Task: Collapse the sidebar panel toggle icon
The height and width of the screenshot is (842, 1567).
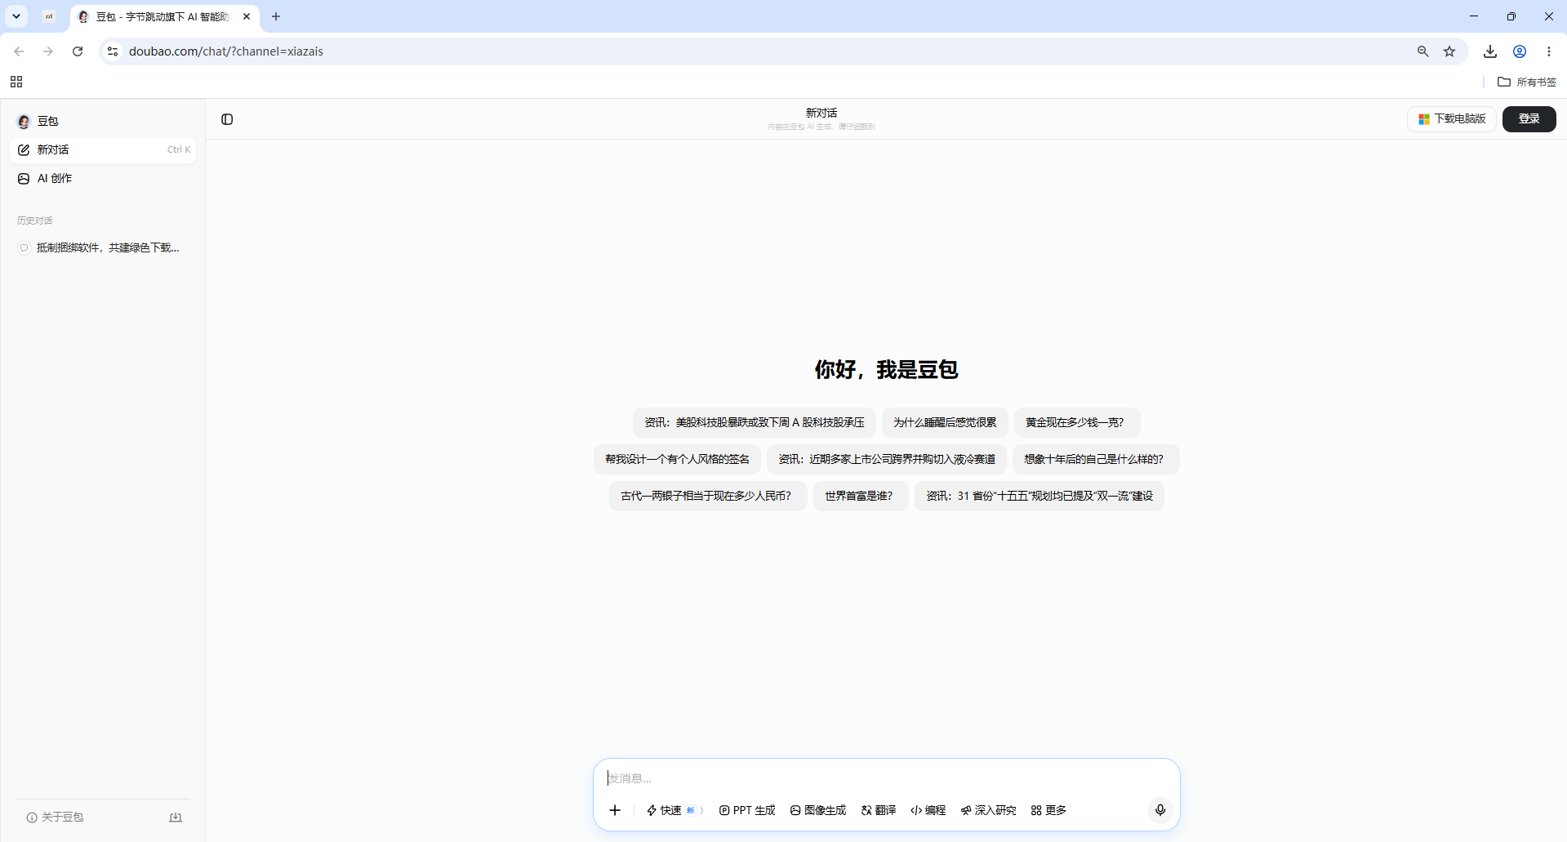Action: point(227,119)
